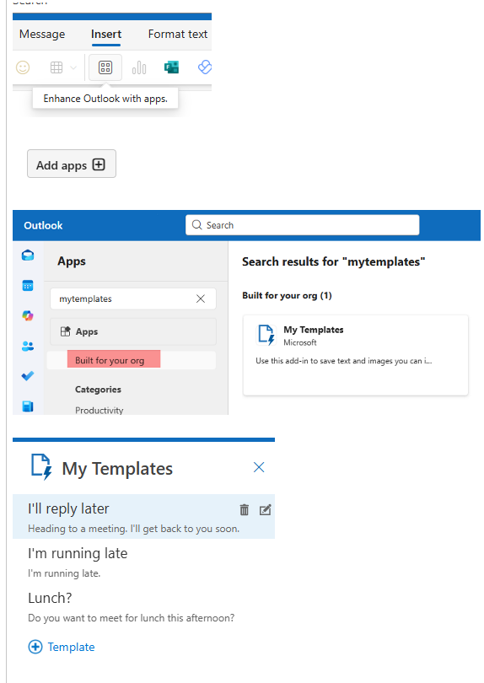484x683 pixels.
Task: Open the Format text tab
Action: 178,34
